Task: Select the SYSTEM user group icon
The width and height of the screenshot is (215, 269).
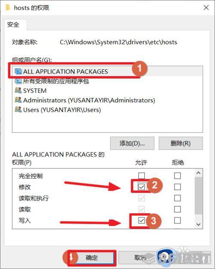Action: (18, 90)
